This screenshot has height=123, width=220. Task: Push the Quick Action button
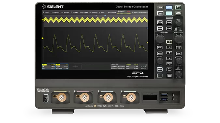tap(169, 76)
